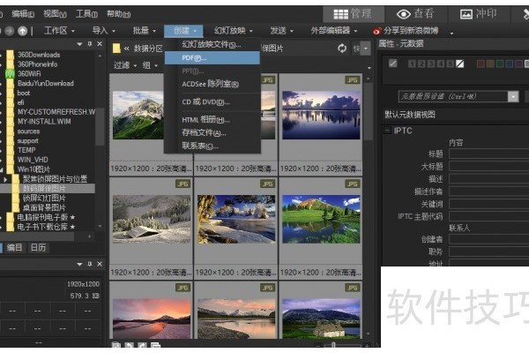
Task: Open the lower-left info pane triangle menu
Action: coord(79,264)
